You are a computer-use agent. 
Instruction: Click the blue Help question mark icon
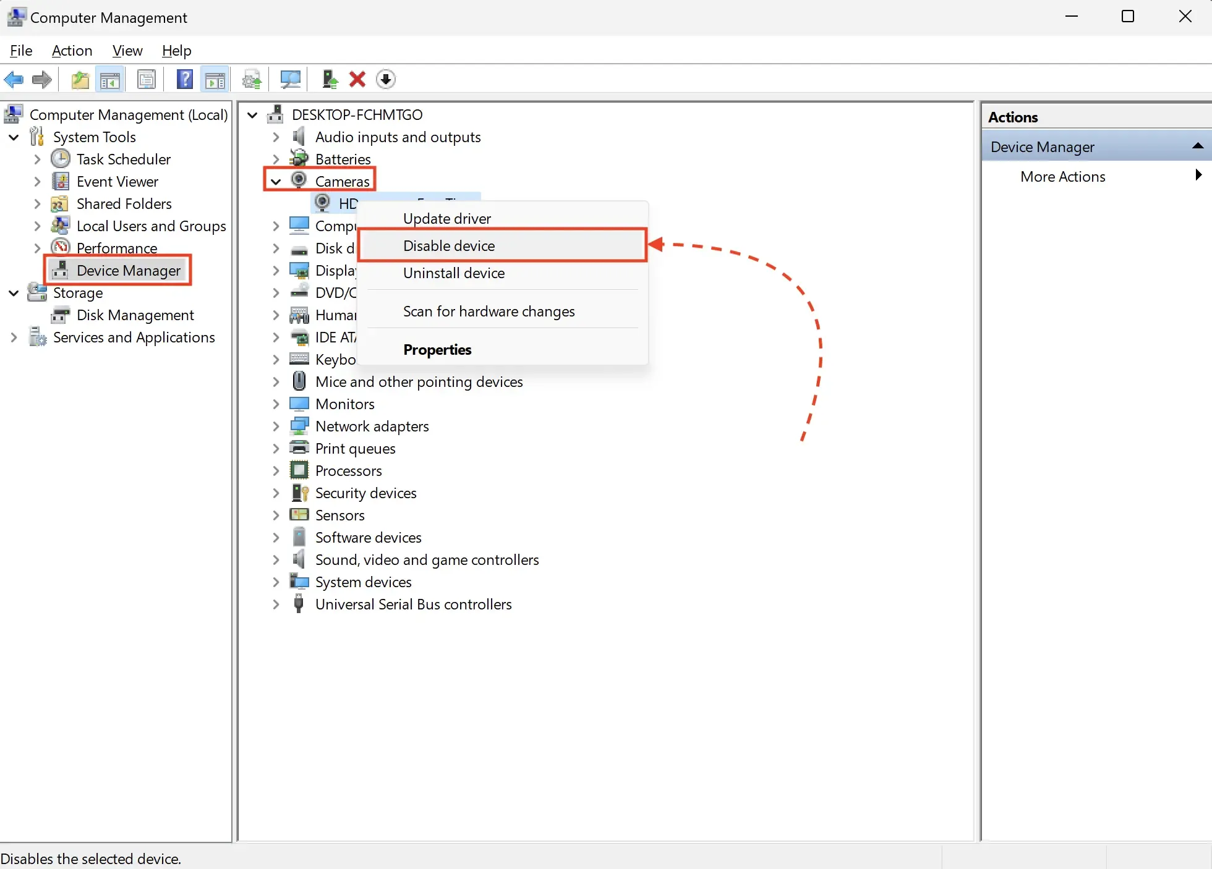point(184,79)
